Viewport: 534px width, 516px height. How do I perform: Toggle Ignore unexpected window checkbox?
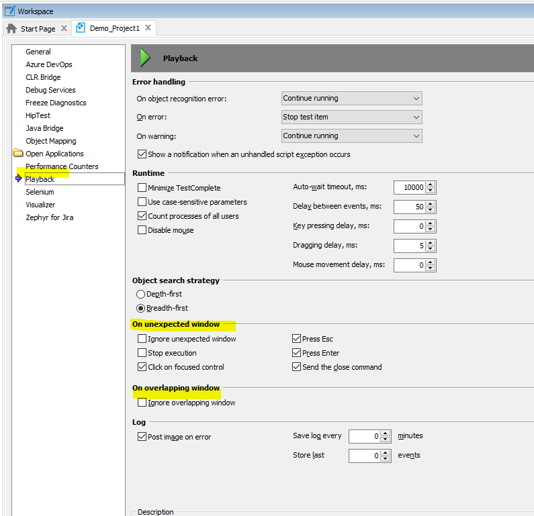tap(142, 339)
